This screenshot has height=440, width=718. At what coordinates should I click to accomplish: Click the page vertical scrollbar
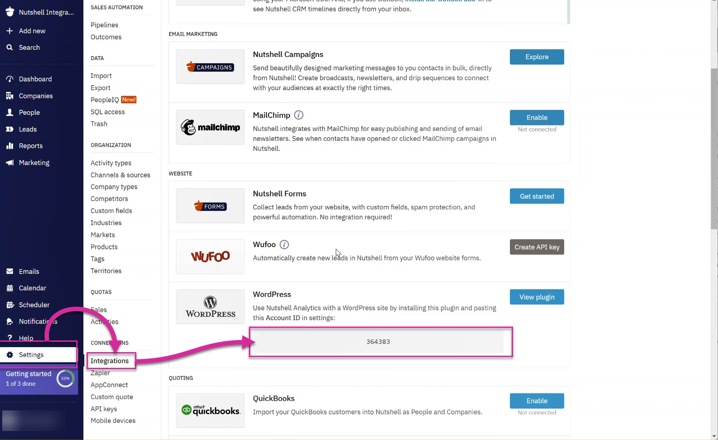tap(714, 149)
